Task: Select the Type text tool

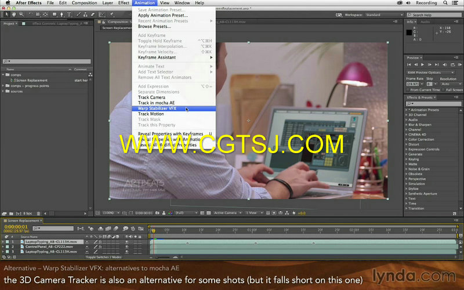Action: coord(69,14)
